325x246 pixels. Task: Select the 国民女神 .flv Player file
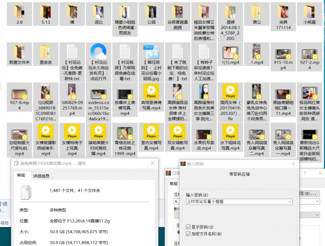(x=230, y=92)
